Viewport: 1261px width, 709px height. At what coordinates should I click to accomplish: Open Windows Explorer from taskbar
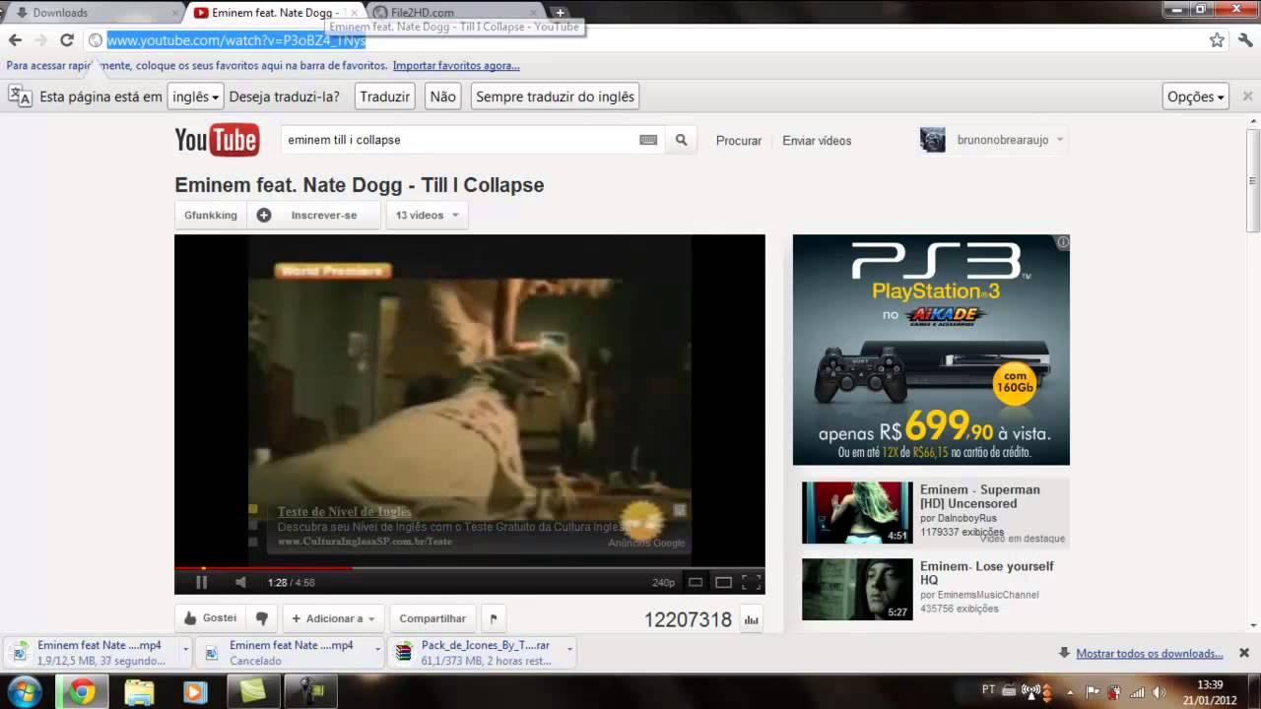tap(139, 692)
